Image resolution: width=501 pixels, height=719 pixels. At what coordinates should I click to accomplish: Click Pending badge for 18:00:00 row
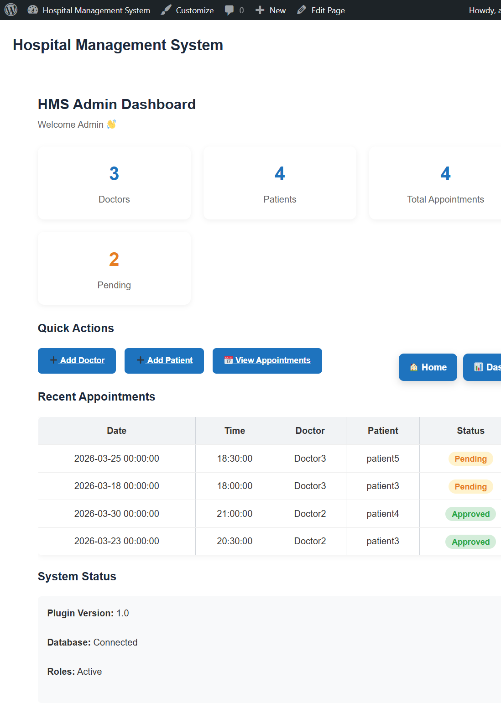470,487
